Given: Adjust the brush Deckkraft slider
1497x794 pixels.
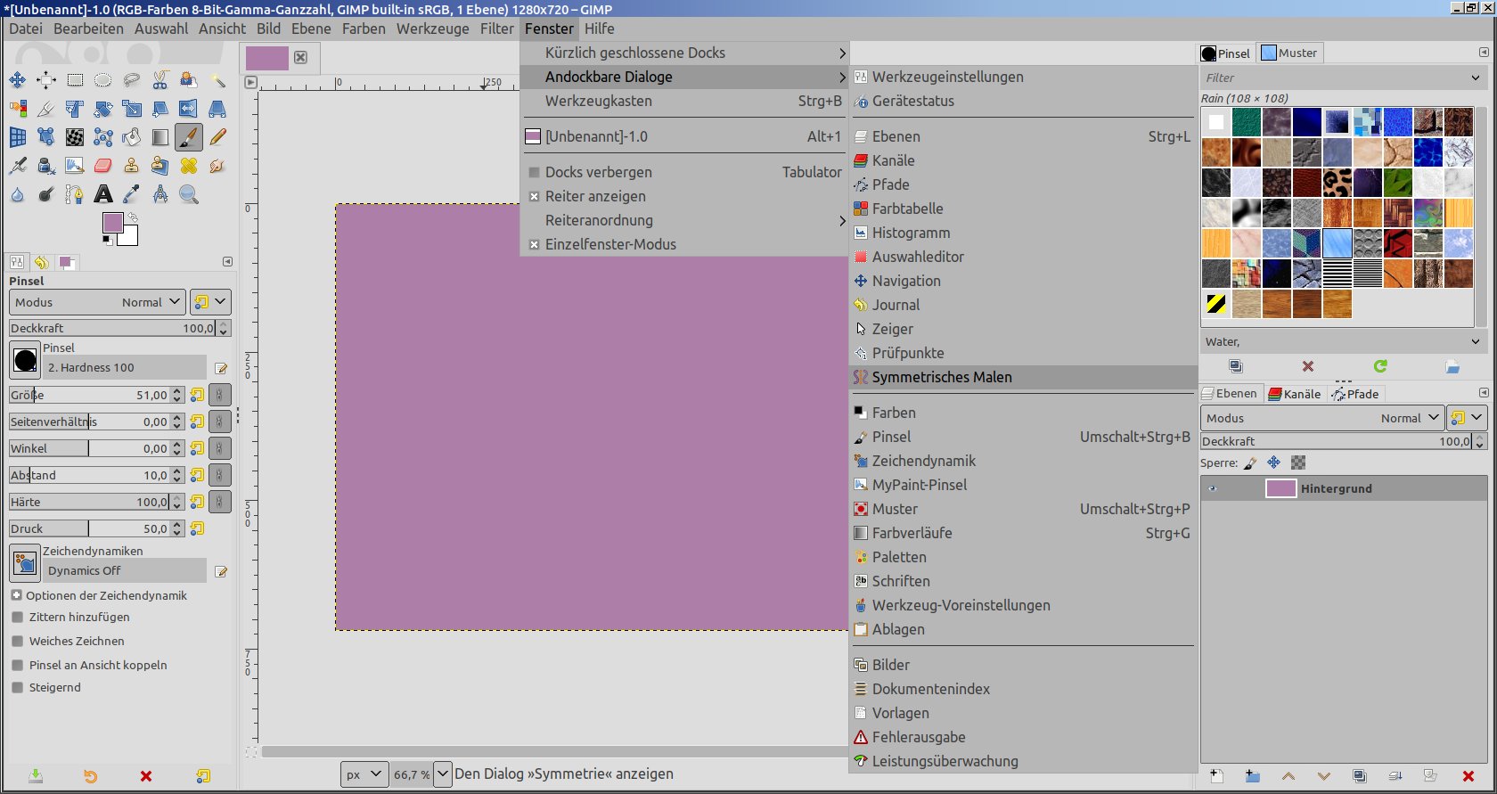Looking at the screenshot, I should point(112,328).
